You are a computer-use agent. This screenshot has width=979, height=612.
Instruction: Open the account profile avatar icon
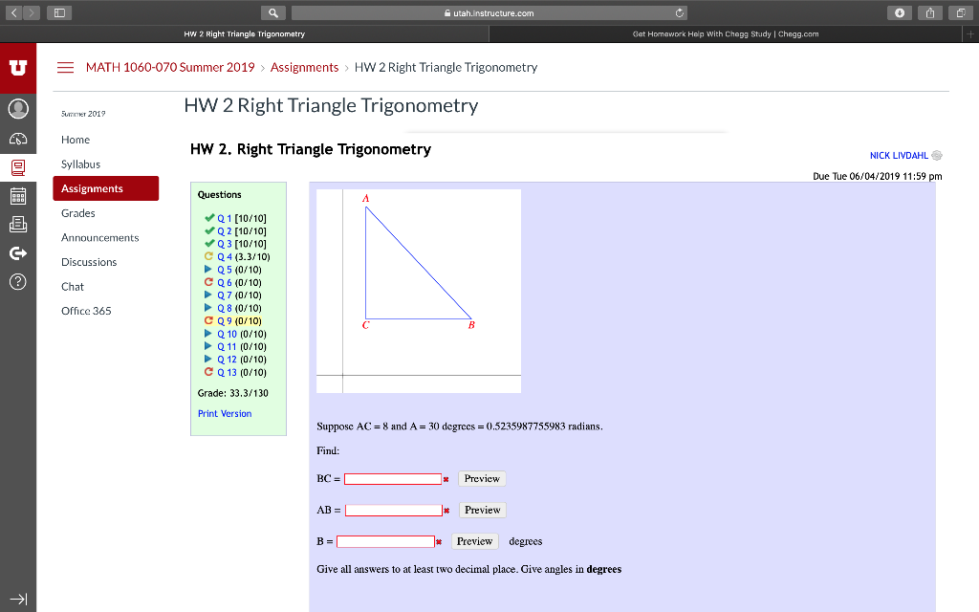click(17, 108)
